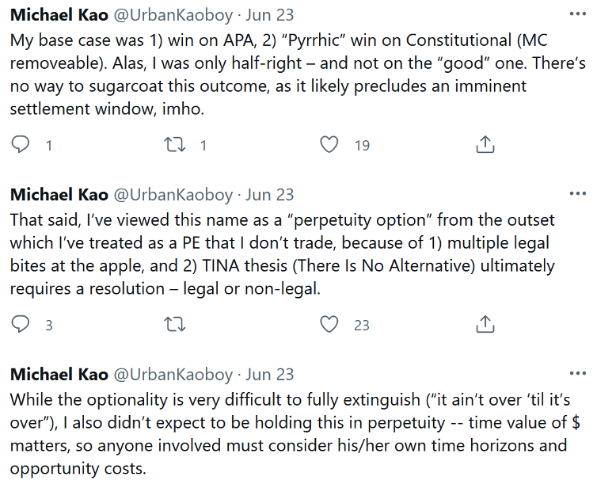The height and width of the screenshot is (488, 597).
Task: Open more options on third tweet
Action: 579,373
